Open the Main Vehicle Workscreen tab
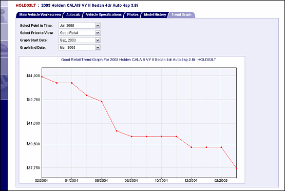Screen dimensions: 285x191 40,15
